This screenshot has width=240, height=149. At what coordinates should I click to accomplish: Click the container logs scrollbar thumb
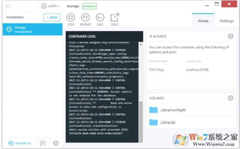point(141,122)
